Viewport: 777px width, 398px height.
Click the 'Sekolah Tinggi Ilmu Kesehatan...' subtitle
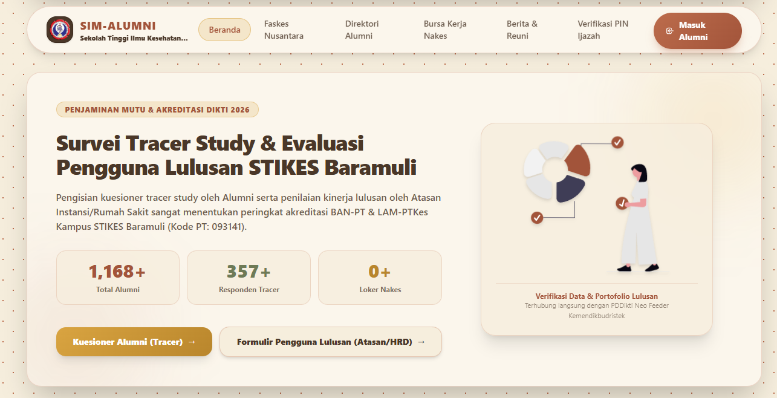coord(134,38)
